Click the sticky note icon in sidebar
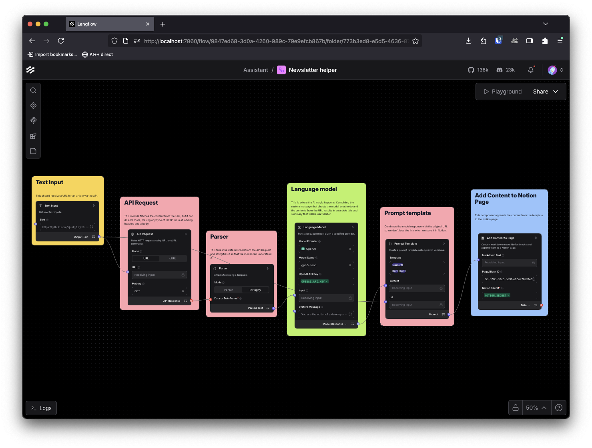This screenshot has width=592, height=448. coord(33,151)
